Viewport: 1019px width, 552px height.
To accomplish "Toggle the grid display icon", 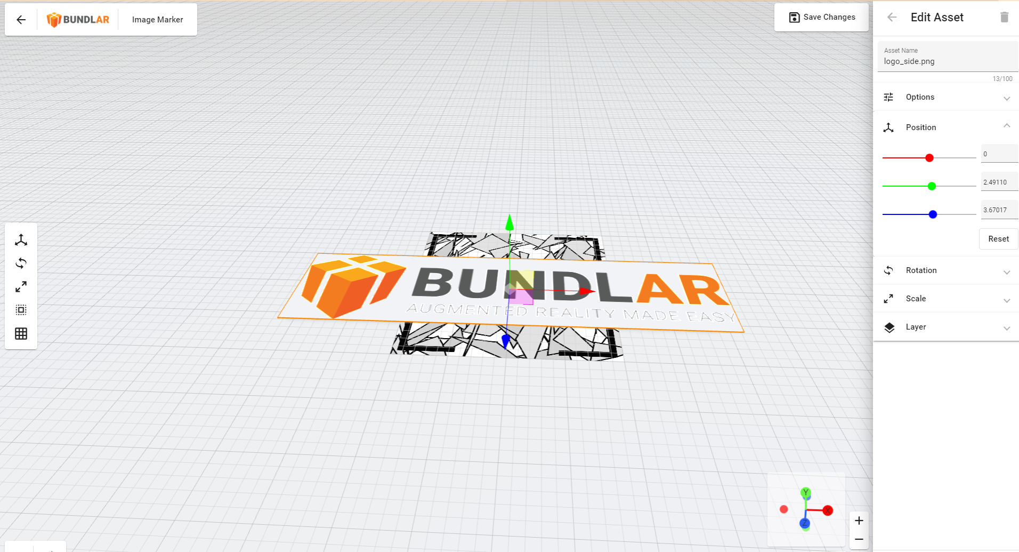I will pos(21,333).
